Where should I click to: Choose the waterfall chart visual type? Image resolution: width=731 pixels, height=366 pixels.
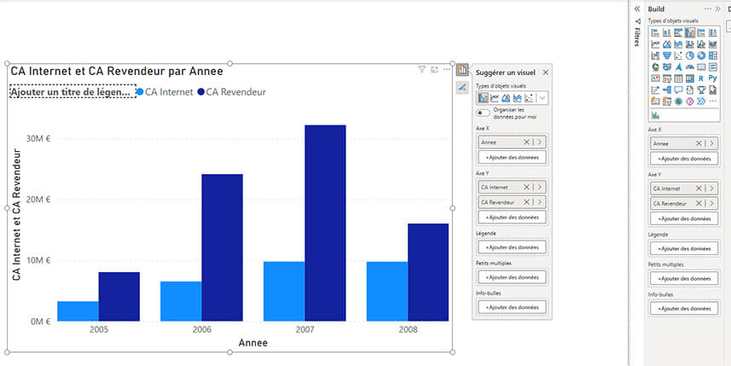(655, 55)
